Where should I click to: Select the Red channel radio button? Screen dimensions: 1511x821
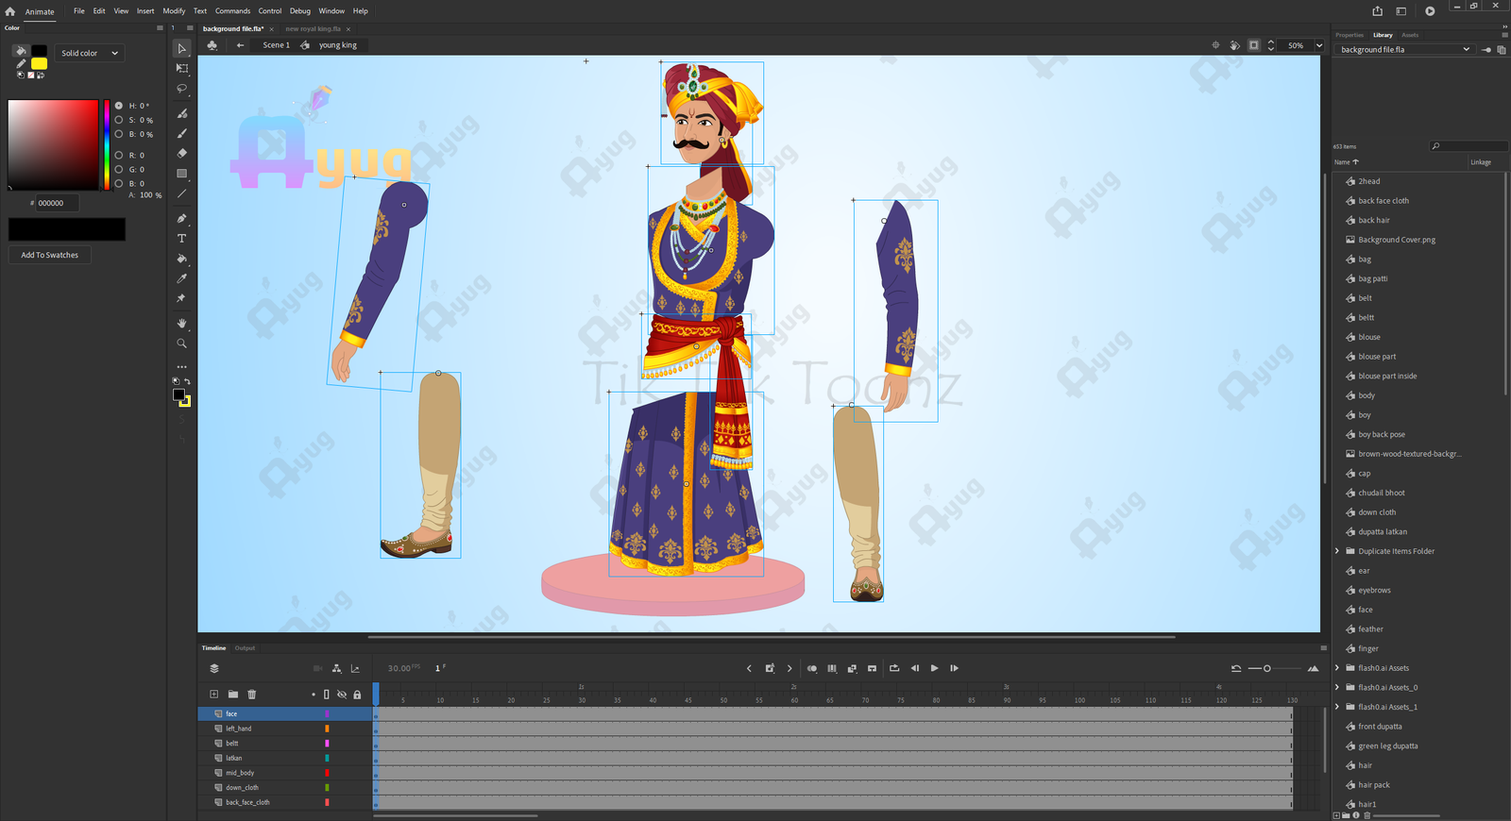119,155
